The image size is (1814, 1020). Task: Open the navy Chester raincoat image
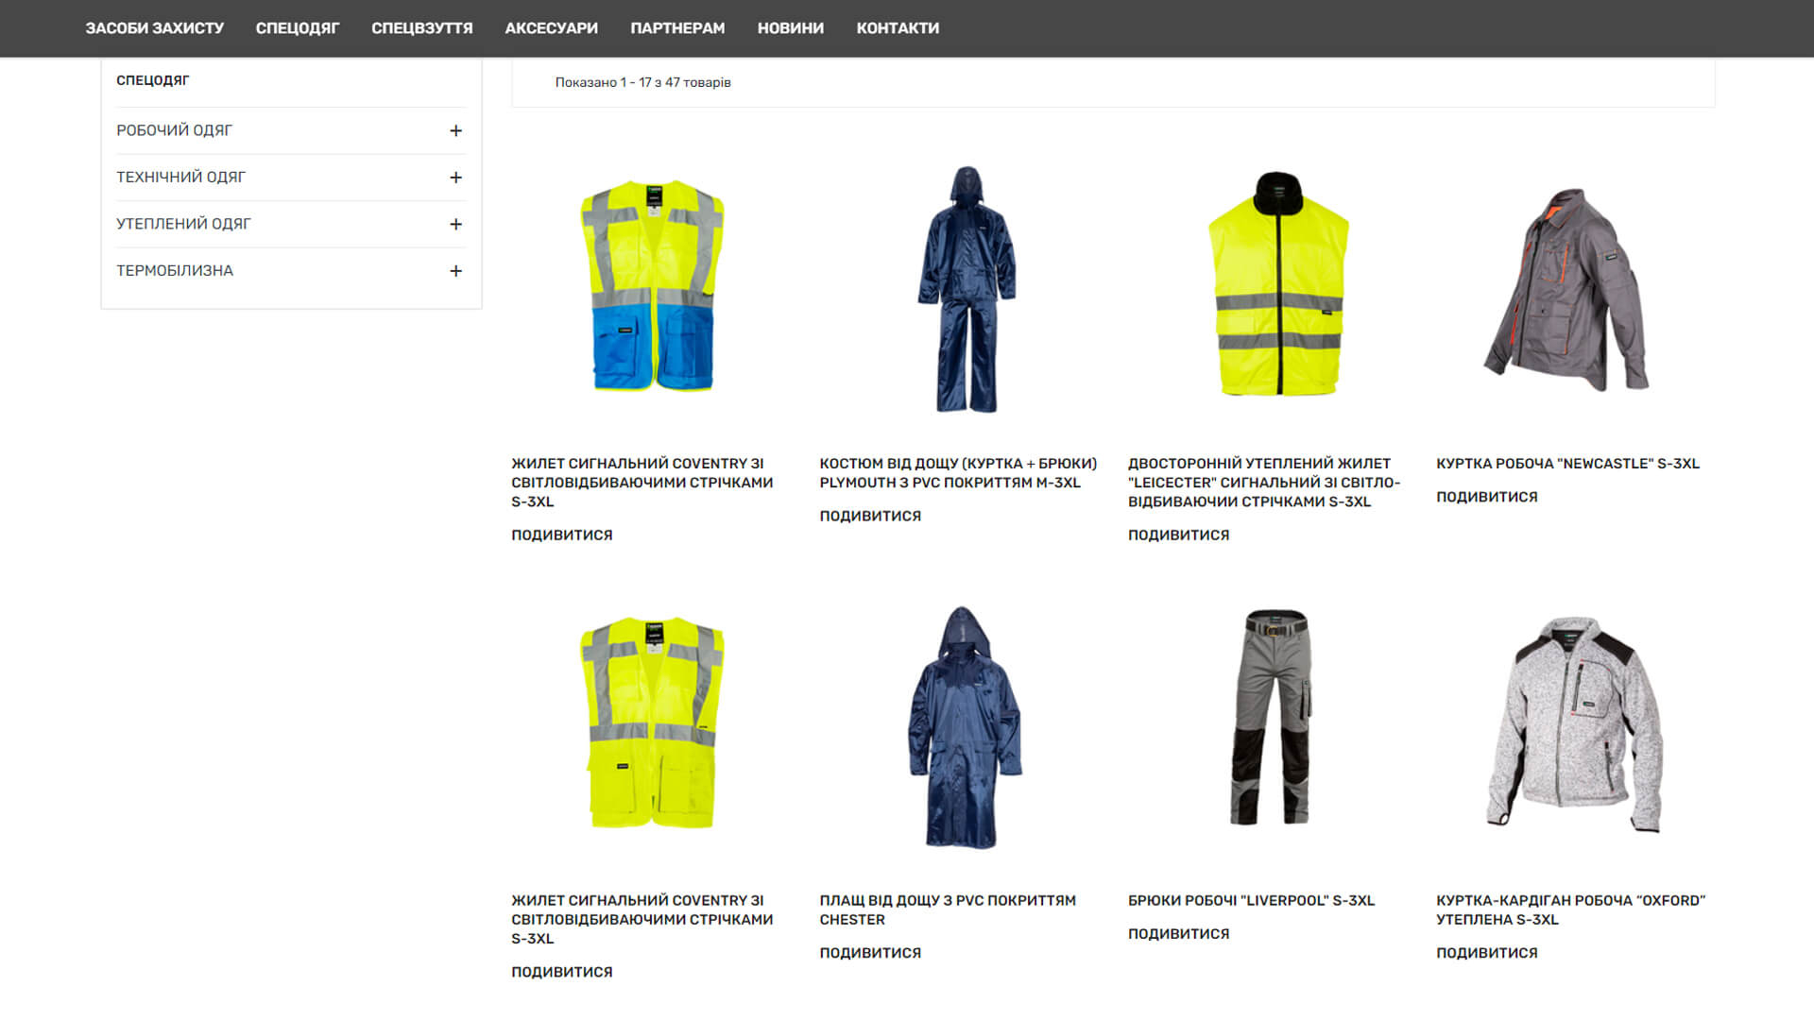tap(965, 727)
